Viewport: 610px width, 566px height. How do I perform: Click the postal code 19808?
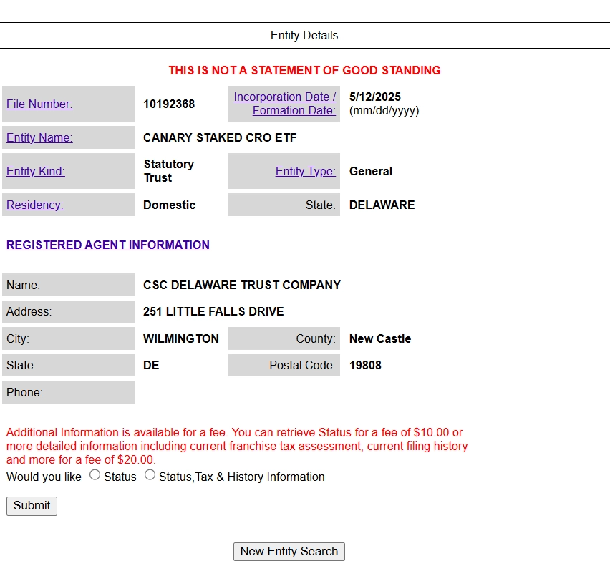[365, 366]
